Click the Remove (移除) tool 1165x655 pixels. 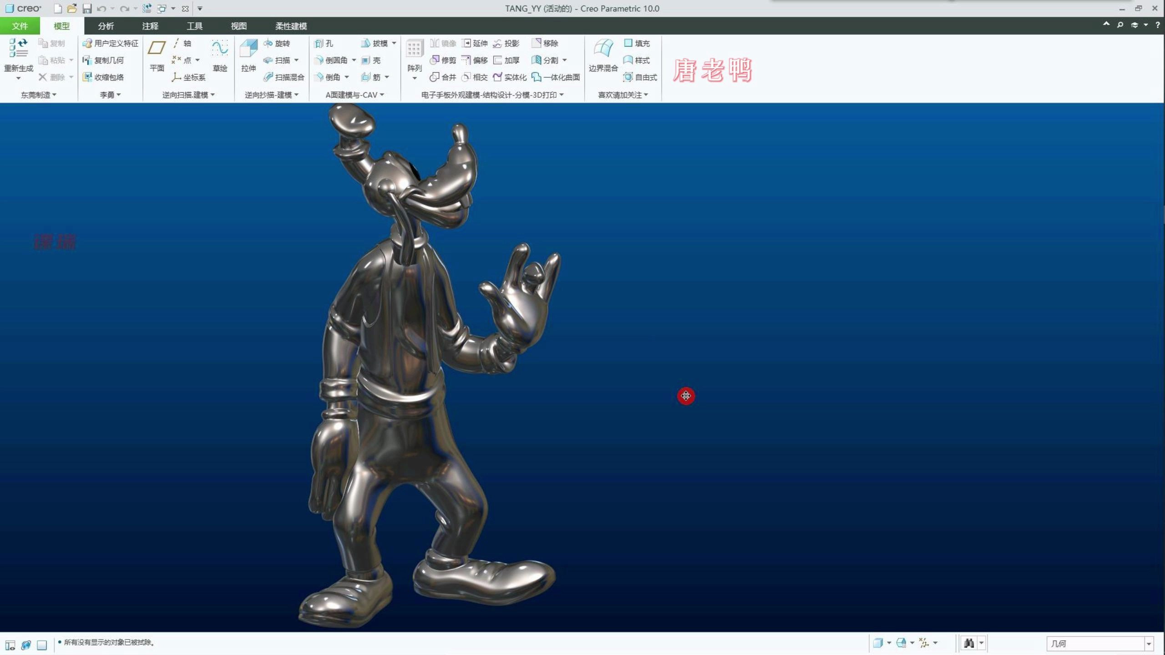point(545,43)
